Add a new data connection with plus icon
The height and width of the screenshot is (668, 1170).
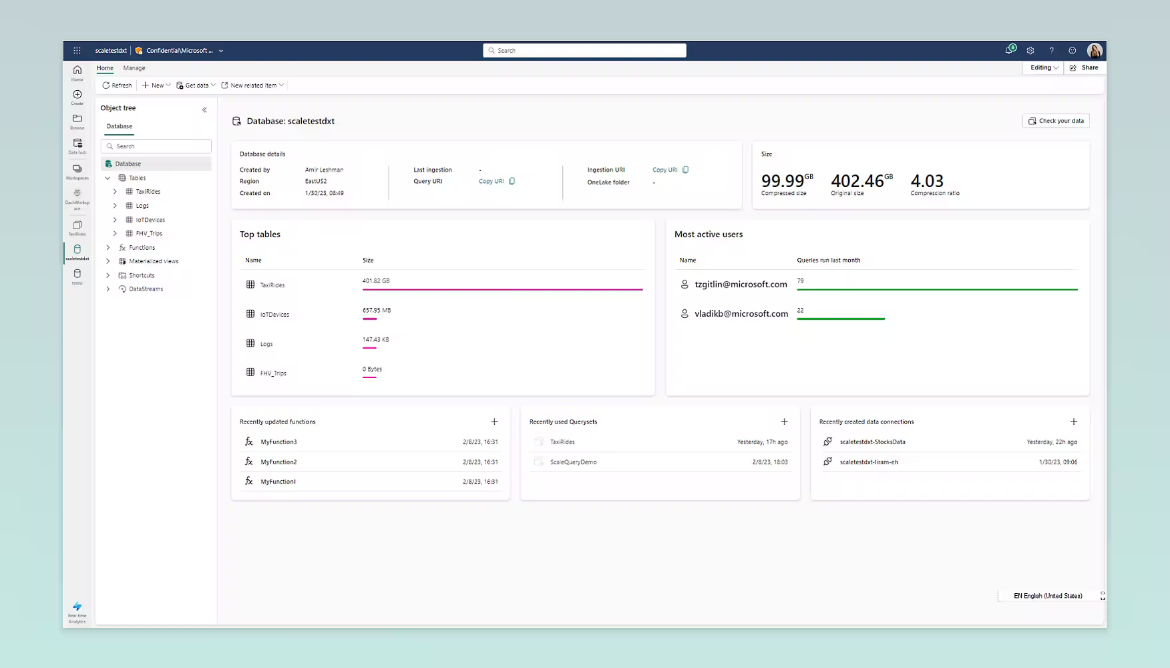1074,422
